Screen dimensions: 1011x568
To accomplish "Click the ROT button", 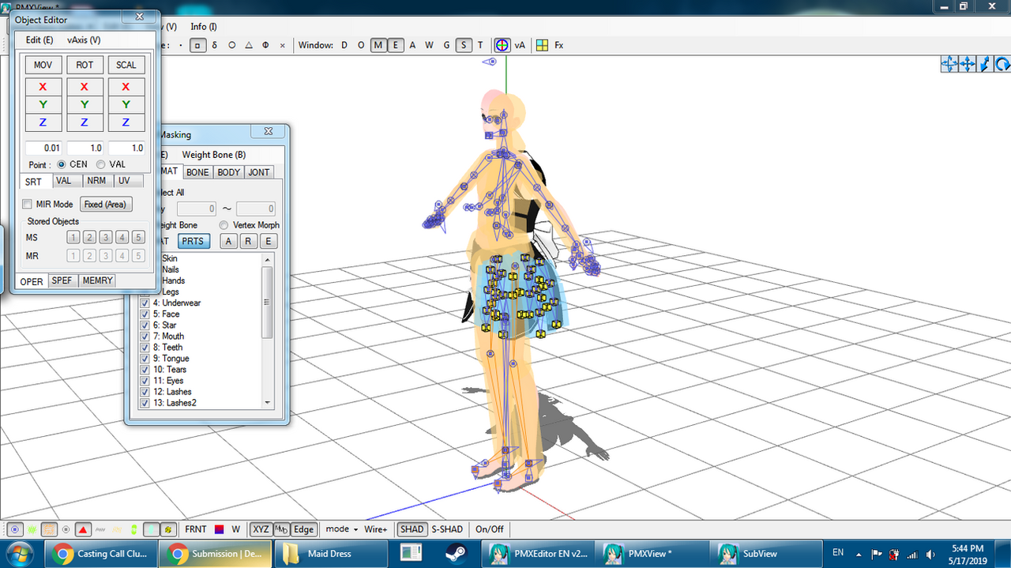I will [85, 65].
